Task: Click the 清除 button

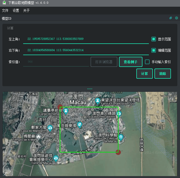Action: pyautogui.click(x=163, y=74)
